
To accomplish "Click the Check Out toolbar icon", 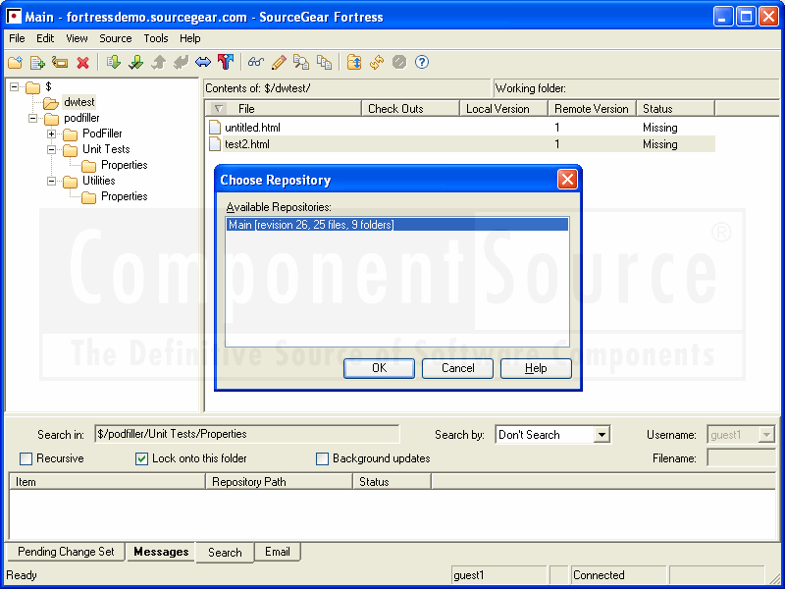I will (136, 62).
